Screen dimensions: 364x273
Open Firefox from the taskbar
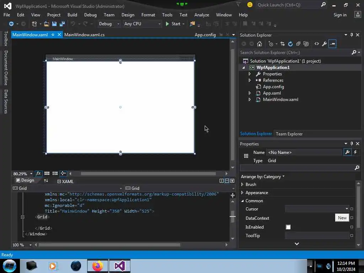pyautogui.click(x=98, y=266)
